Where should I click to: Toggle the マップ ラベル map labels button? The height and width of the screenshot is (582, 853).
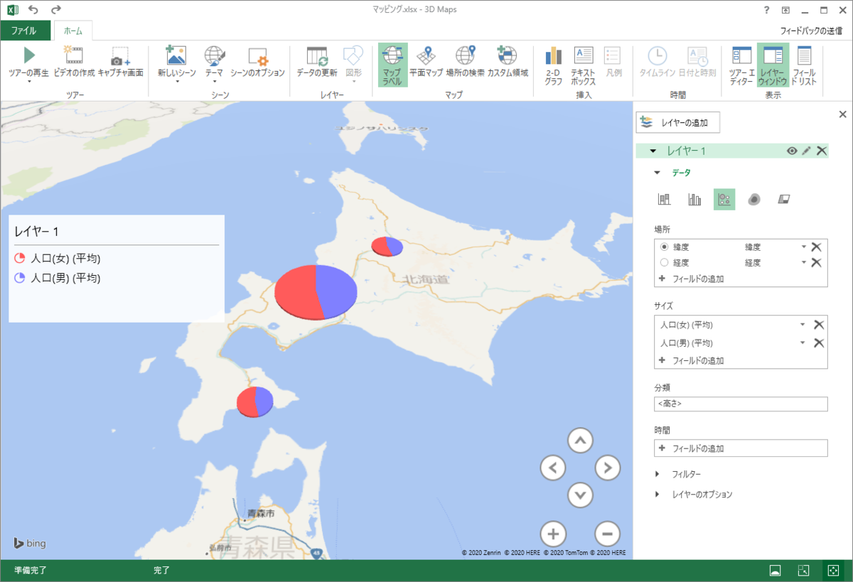coord(392,65)
